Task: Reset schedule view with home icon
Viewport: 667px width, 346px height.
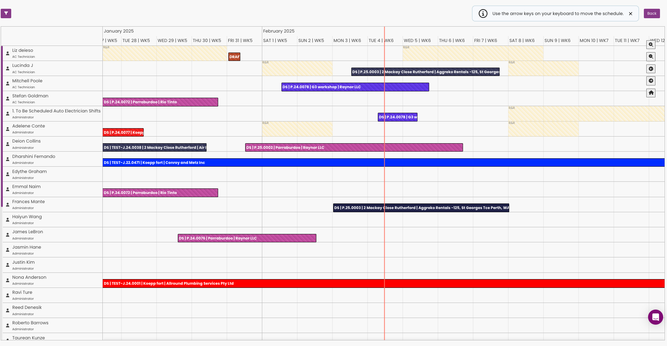Action: coord(651,93)
